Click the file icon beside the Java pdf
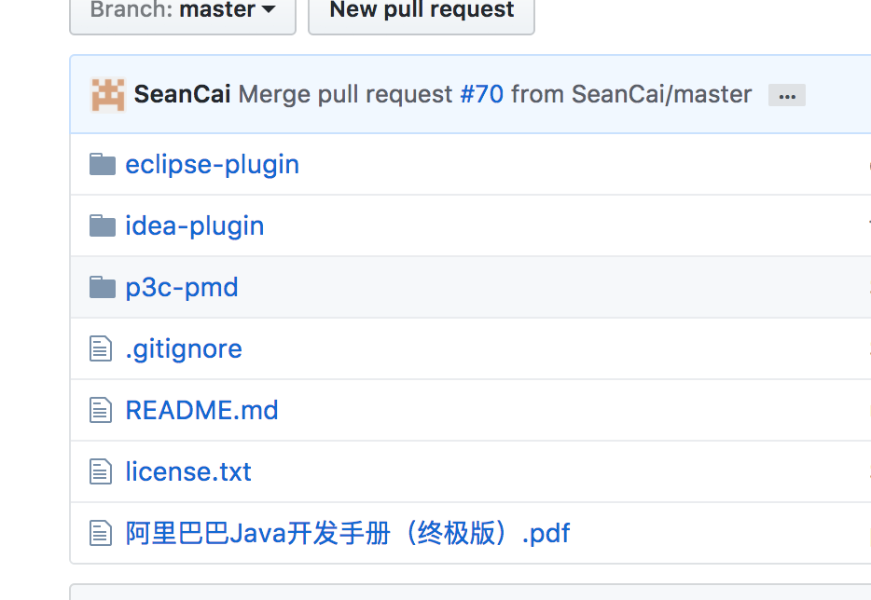The image size is (871, 600). [x=101, y=534]
